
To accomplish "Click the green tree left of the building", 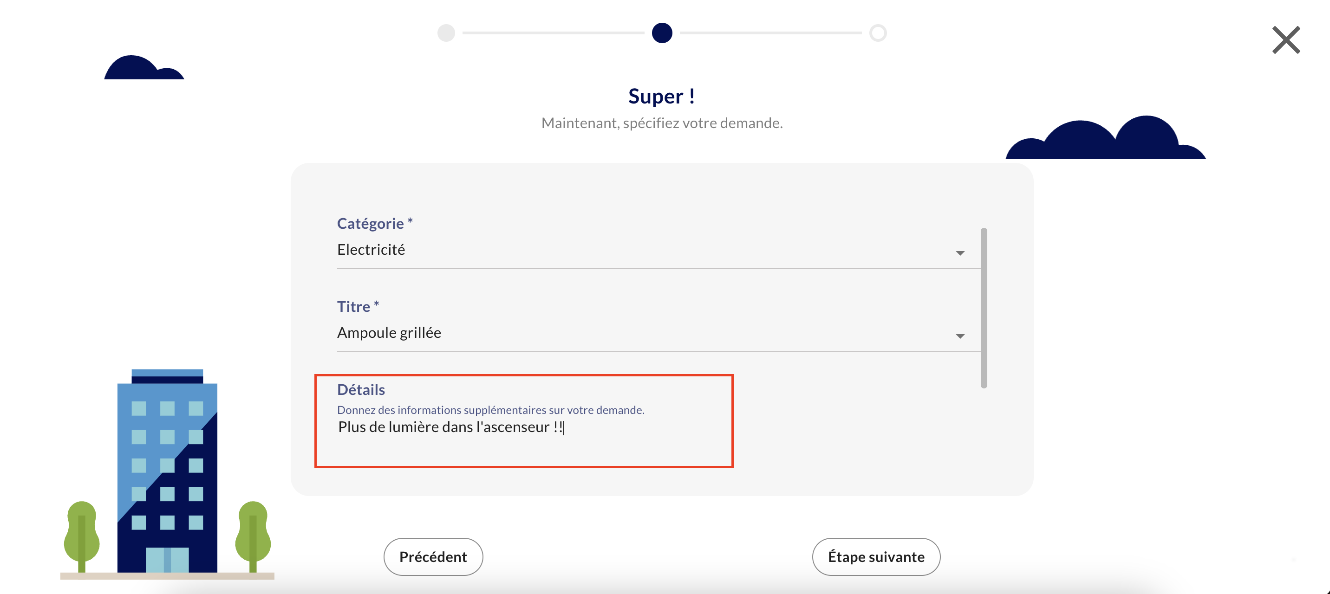I will (82, 531).
